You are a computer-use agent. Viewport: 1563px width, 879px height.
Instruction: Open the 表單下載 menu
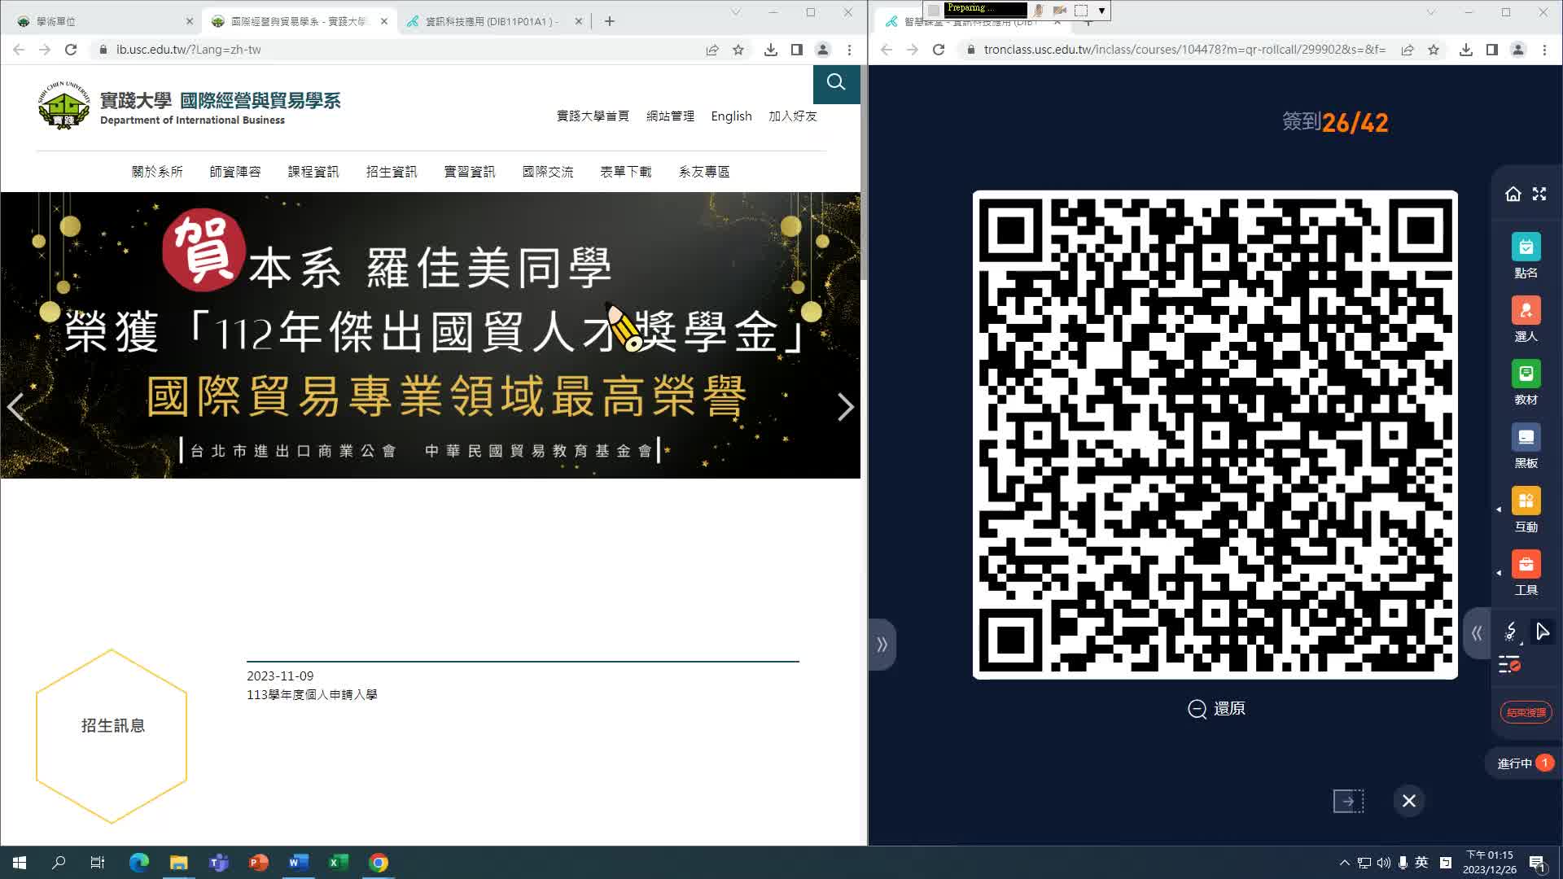626,172
